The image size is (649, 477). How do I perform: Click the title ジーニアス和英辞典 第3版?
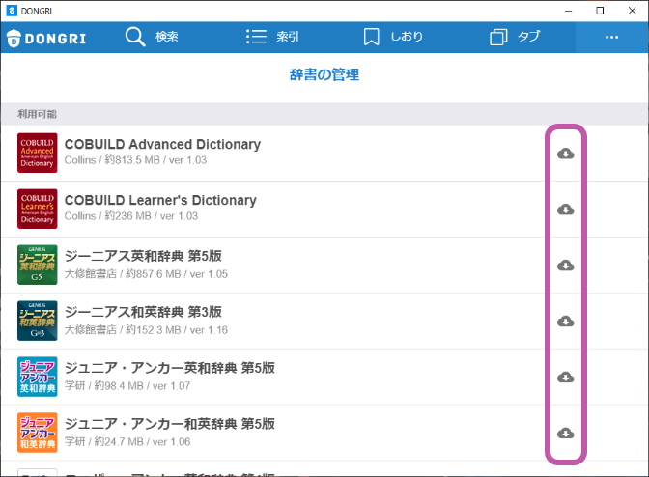coord(143,312)
